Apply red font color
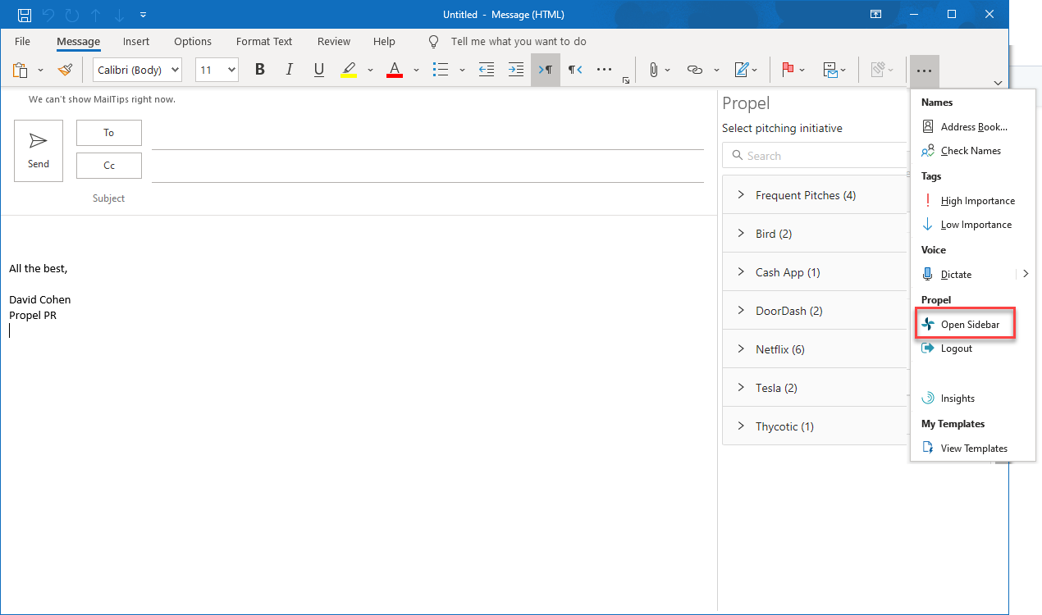Viewport: 1042px width, 615px height. [x=395, y=71]
